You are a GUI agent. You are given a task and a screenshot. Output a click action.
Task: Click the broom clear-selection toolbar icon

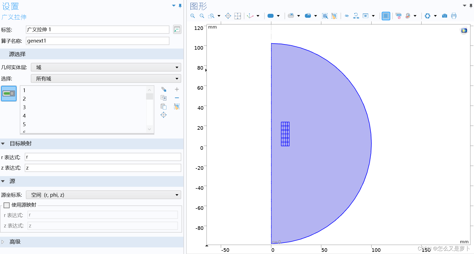(334, 16)
